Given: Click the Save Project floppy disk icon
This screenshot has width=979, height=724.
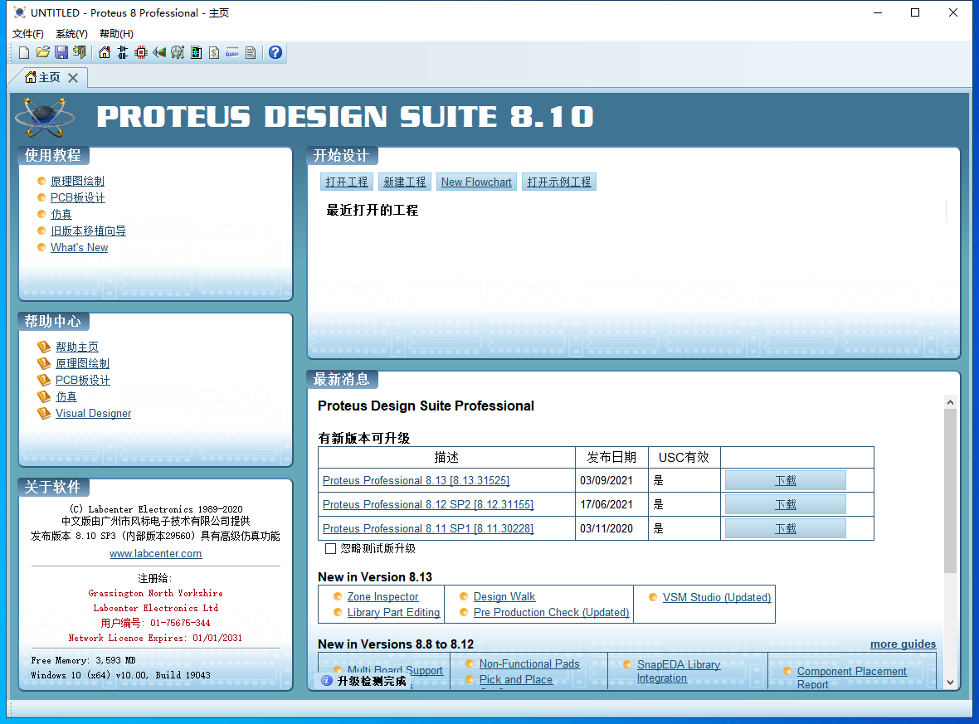Looking at the screenshot, I should [x=61, y=53].
